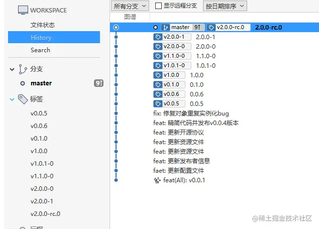Select tag v1.0.1-0 in sidebar
This screenshot has width=319, height=229.
coord(42,164)
